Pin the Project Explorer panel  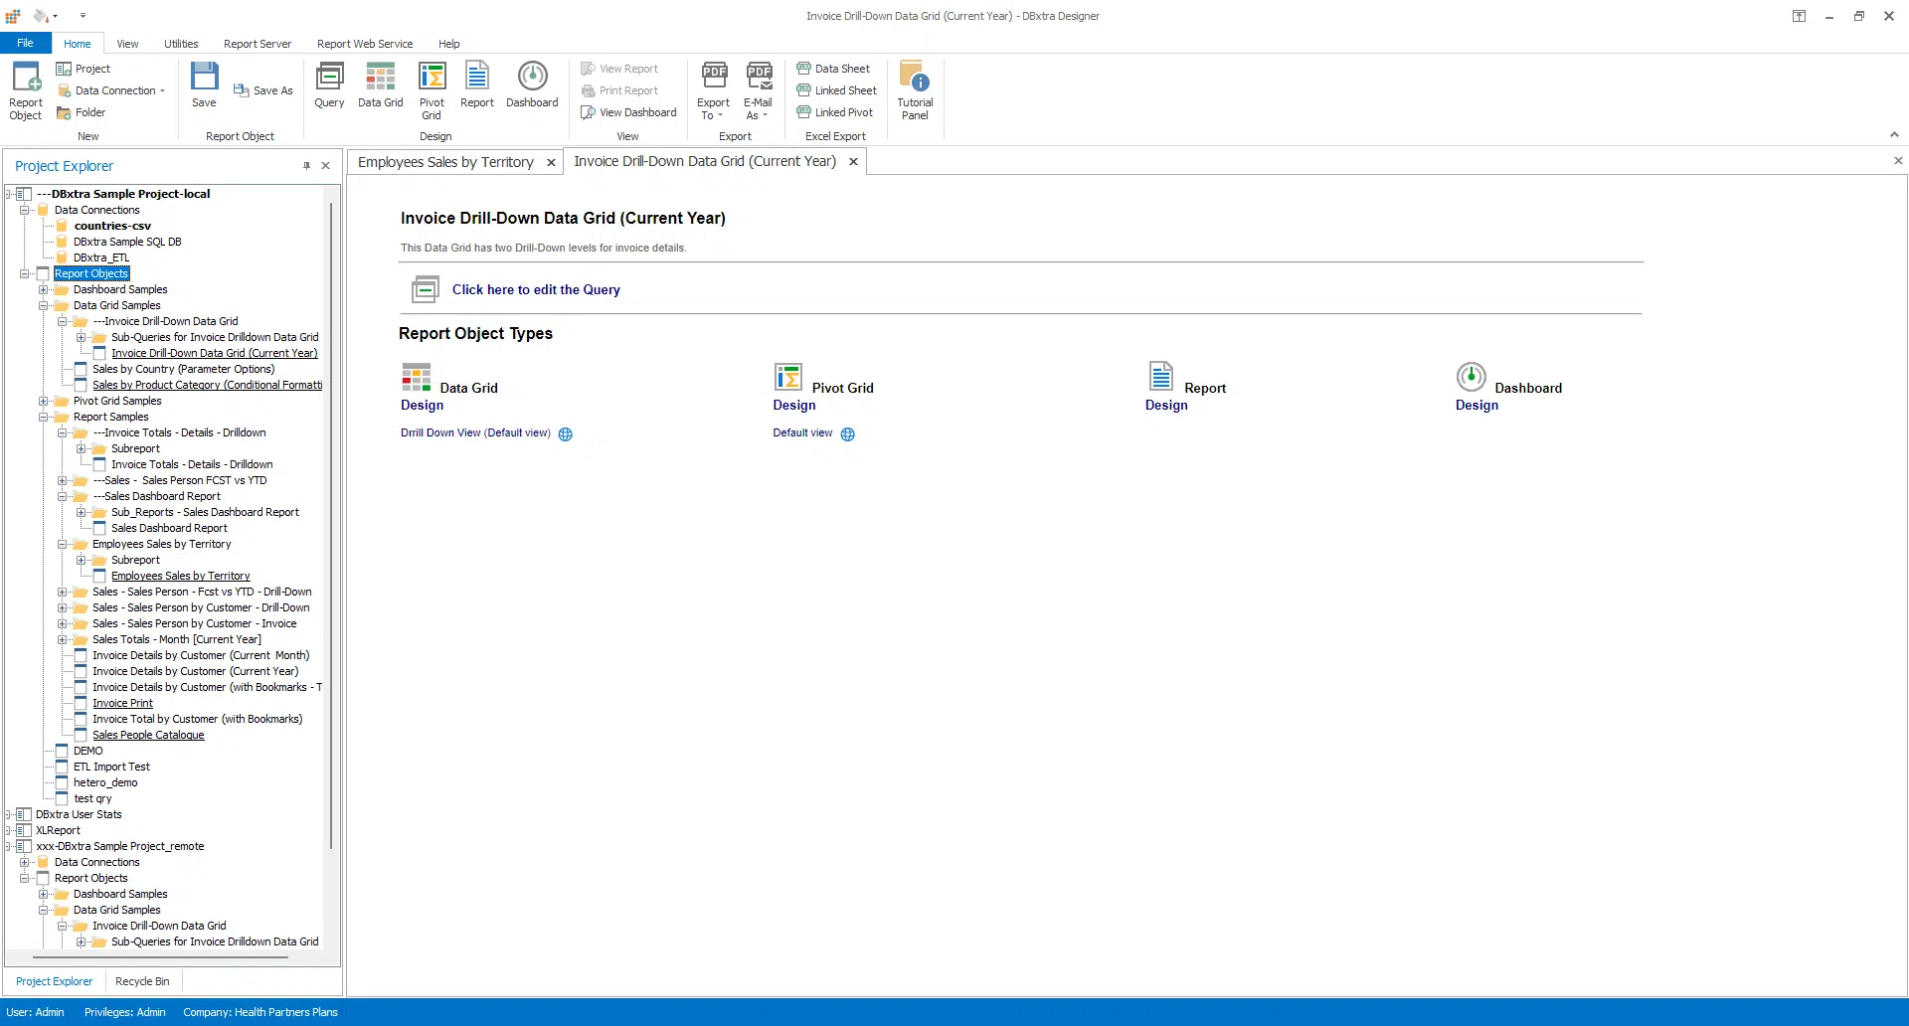tap(306, 166)
